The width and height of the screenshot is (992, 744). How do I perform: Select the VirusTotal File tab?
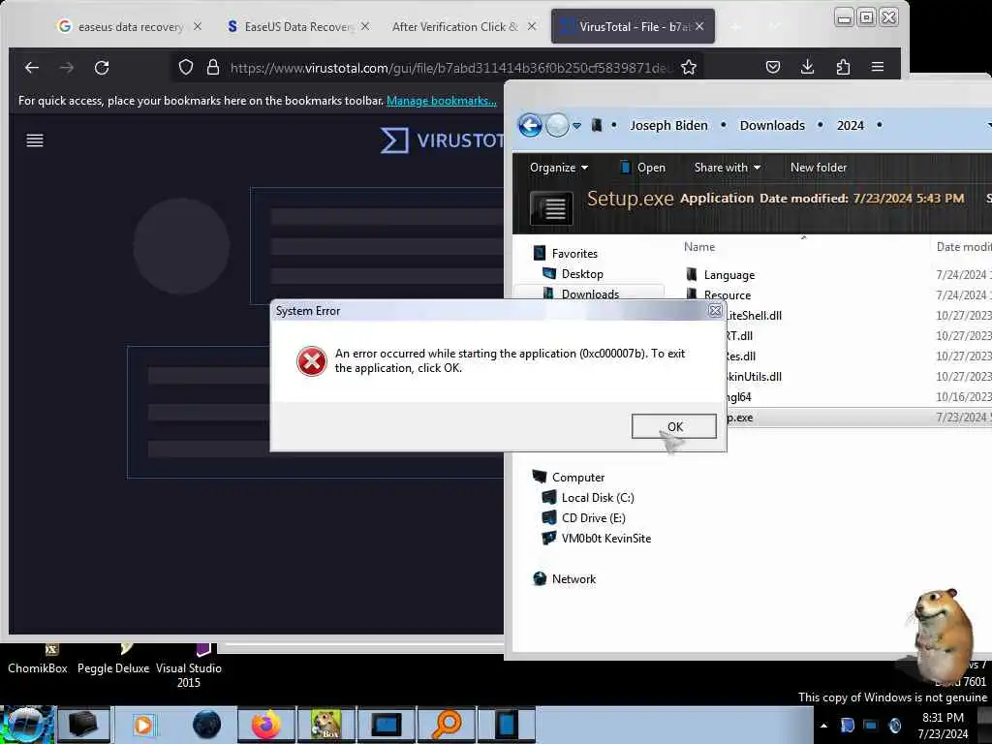[x=633, y=26]
